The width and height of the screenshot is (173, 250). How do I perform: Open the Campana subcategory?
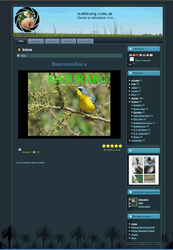[x=137, y=112]
